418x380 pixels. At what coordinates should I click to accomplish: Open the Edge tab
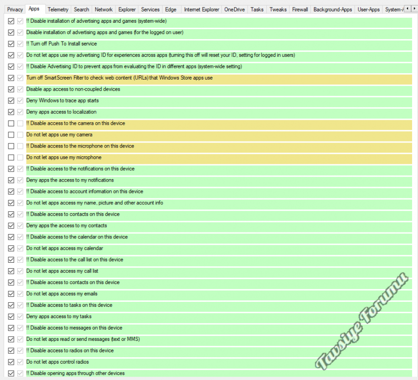(170, 9)
